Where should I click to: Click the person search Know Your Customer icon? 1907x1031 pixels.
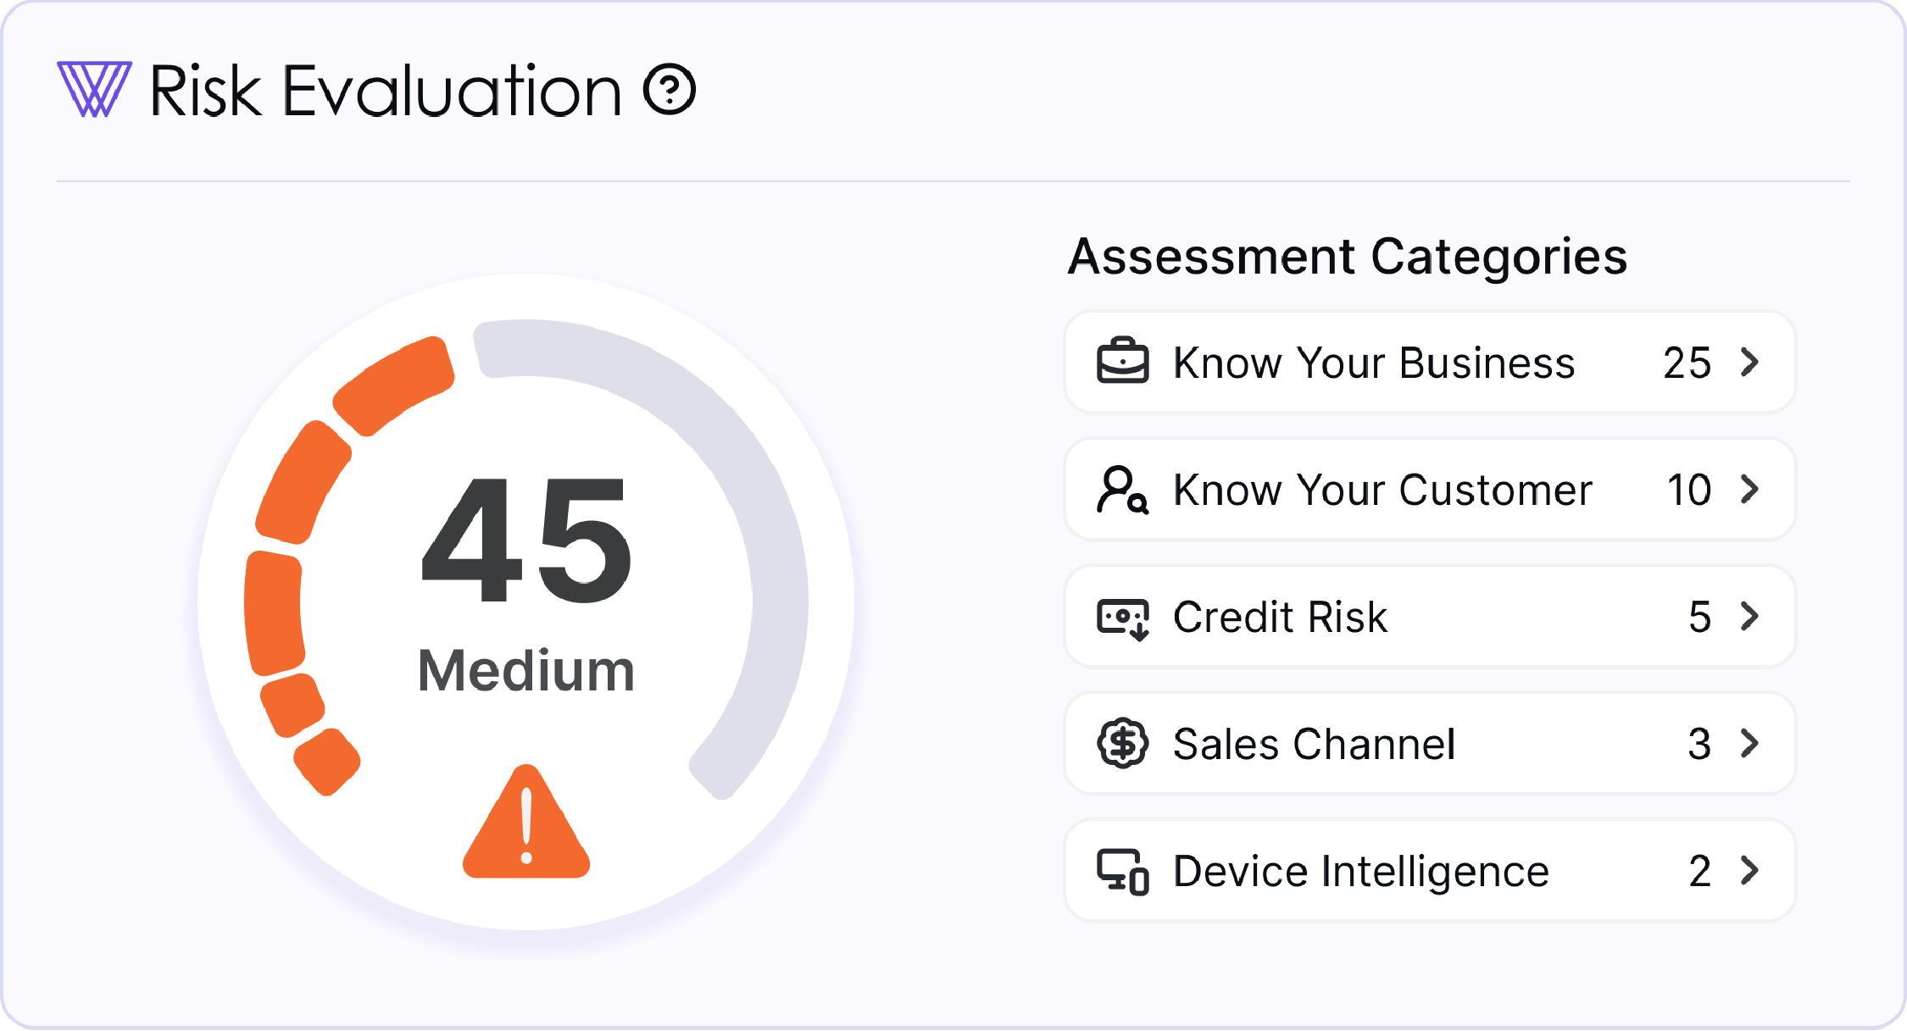point(1122,490)
